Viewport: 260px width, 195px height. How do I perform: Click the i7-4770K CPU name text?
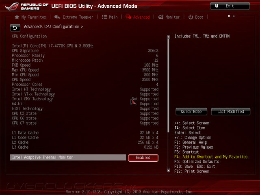coord(52,46)
